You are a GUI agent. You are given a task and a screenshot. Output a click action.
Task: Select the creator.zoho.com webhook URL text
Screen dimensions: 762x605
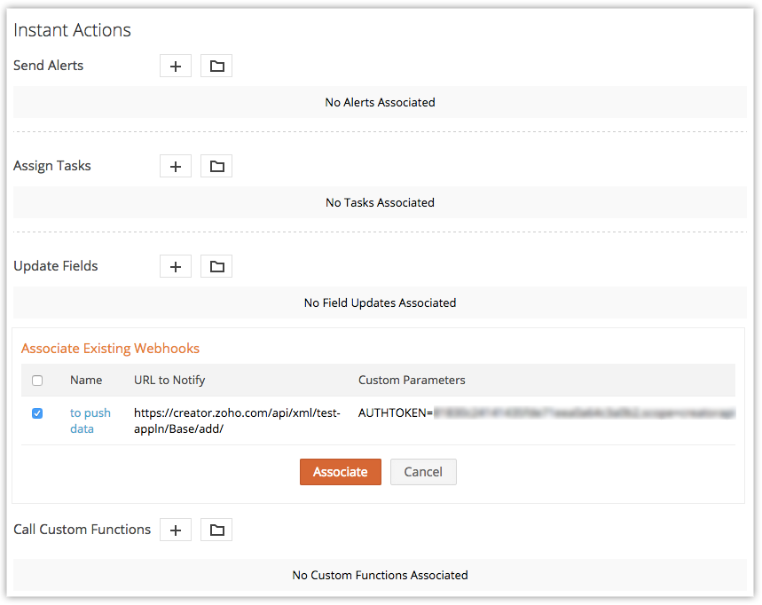(x=237, y=420)
